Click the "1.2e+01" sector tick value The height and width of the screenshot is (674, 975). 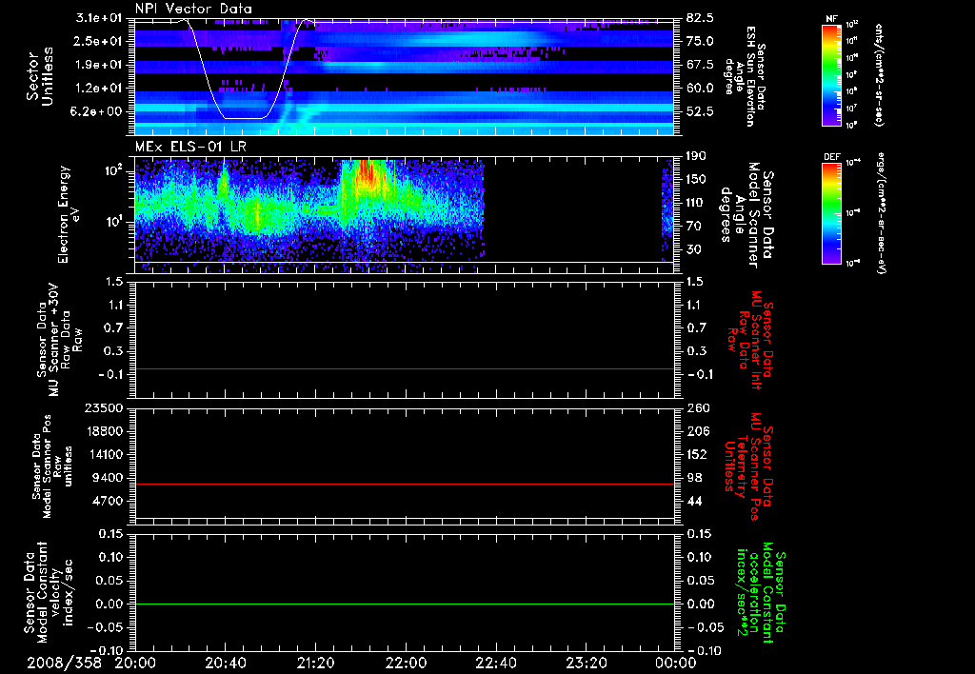(99, 88)
